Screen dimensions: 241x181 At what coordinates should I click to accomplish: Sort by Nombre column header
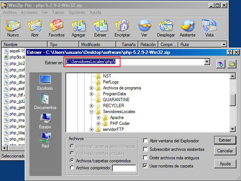tap(25, 44)
